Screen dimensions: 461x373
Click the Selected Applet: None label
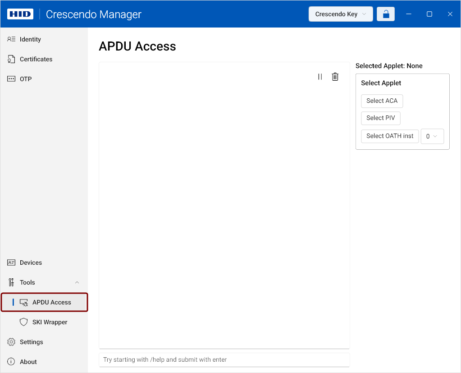(389, 66)
